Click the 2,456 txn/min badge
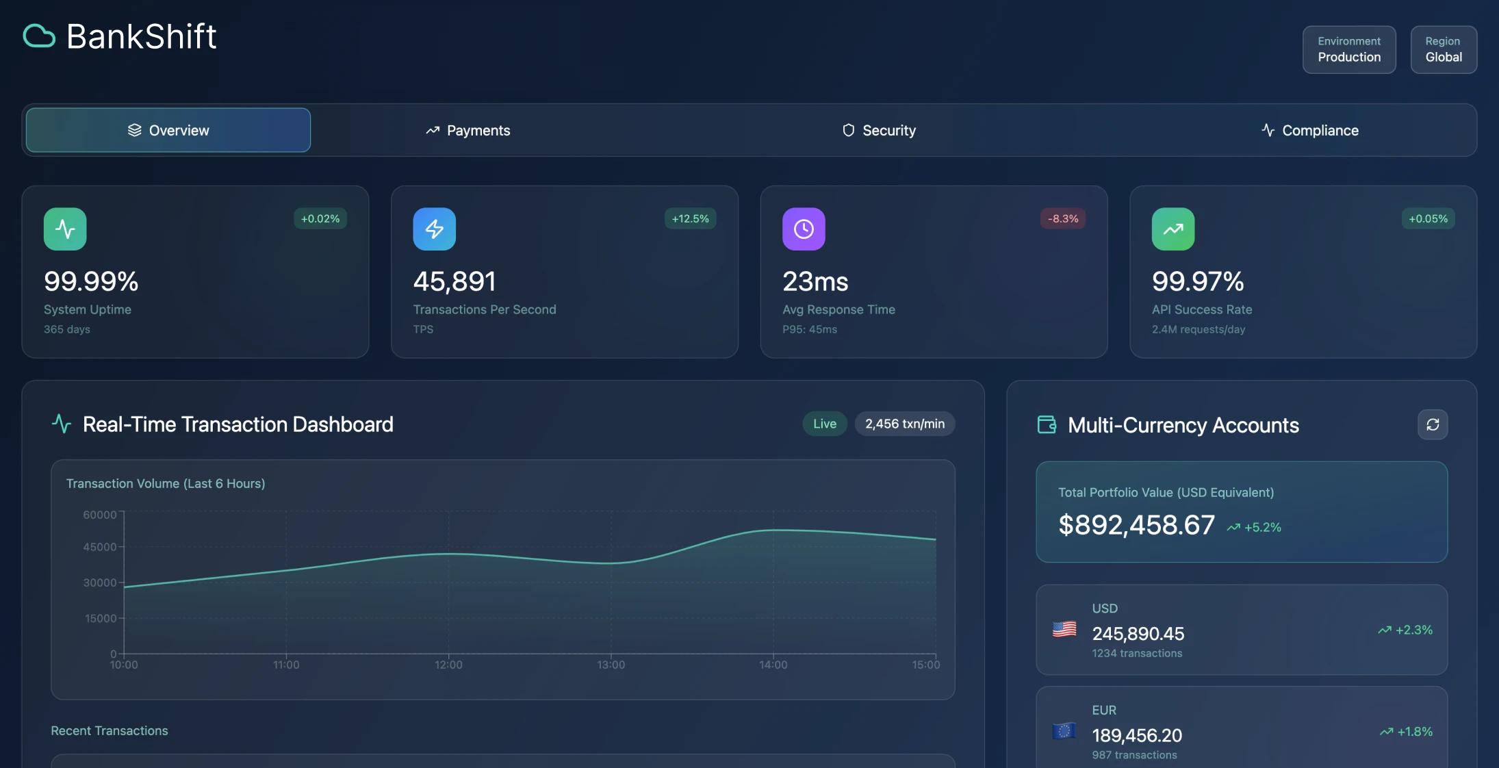Screen dimensions: 1499x768 [x=904, y=424]
